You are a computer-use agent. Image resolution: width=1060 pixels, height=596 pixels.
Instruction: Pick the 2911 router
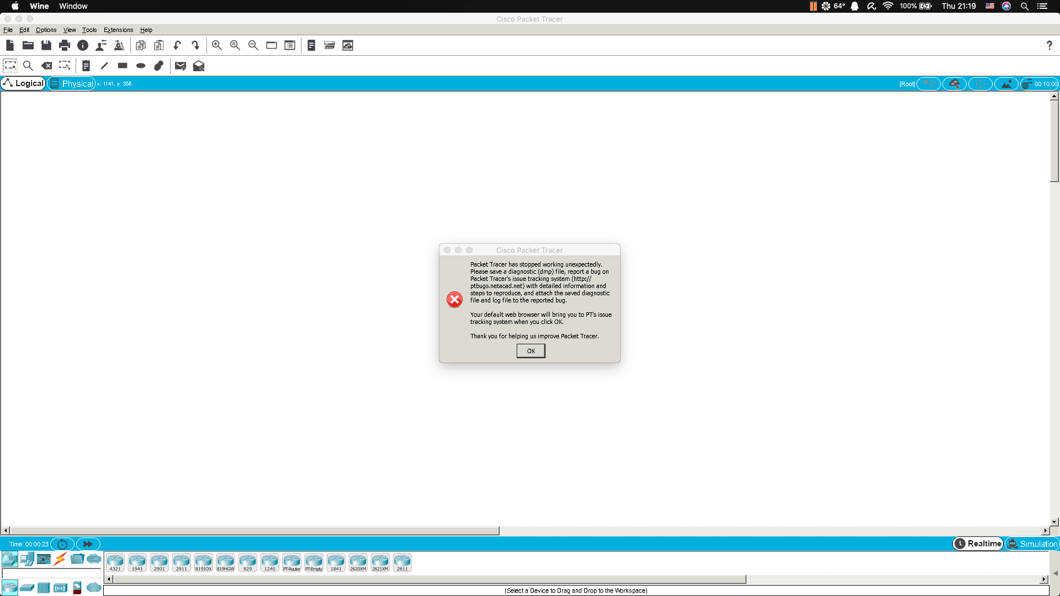(181, 562)
